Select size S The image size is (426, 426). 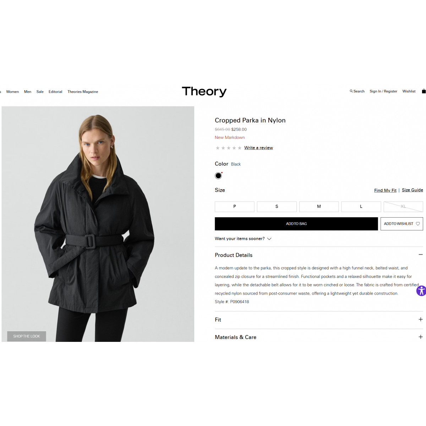(x=277, y=207)
